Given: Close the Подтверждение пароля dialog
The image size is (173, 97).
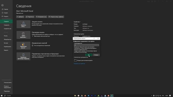Looking at the screenshot, I should (x=98, y=39).
